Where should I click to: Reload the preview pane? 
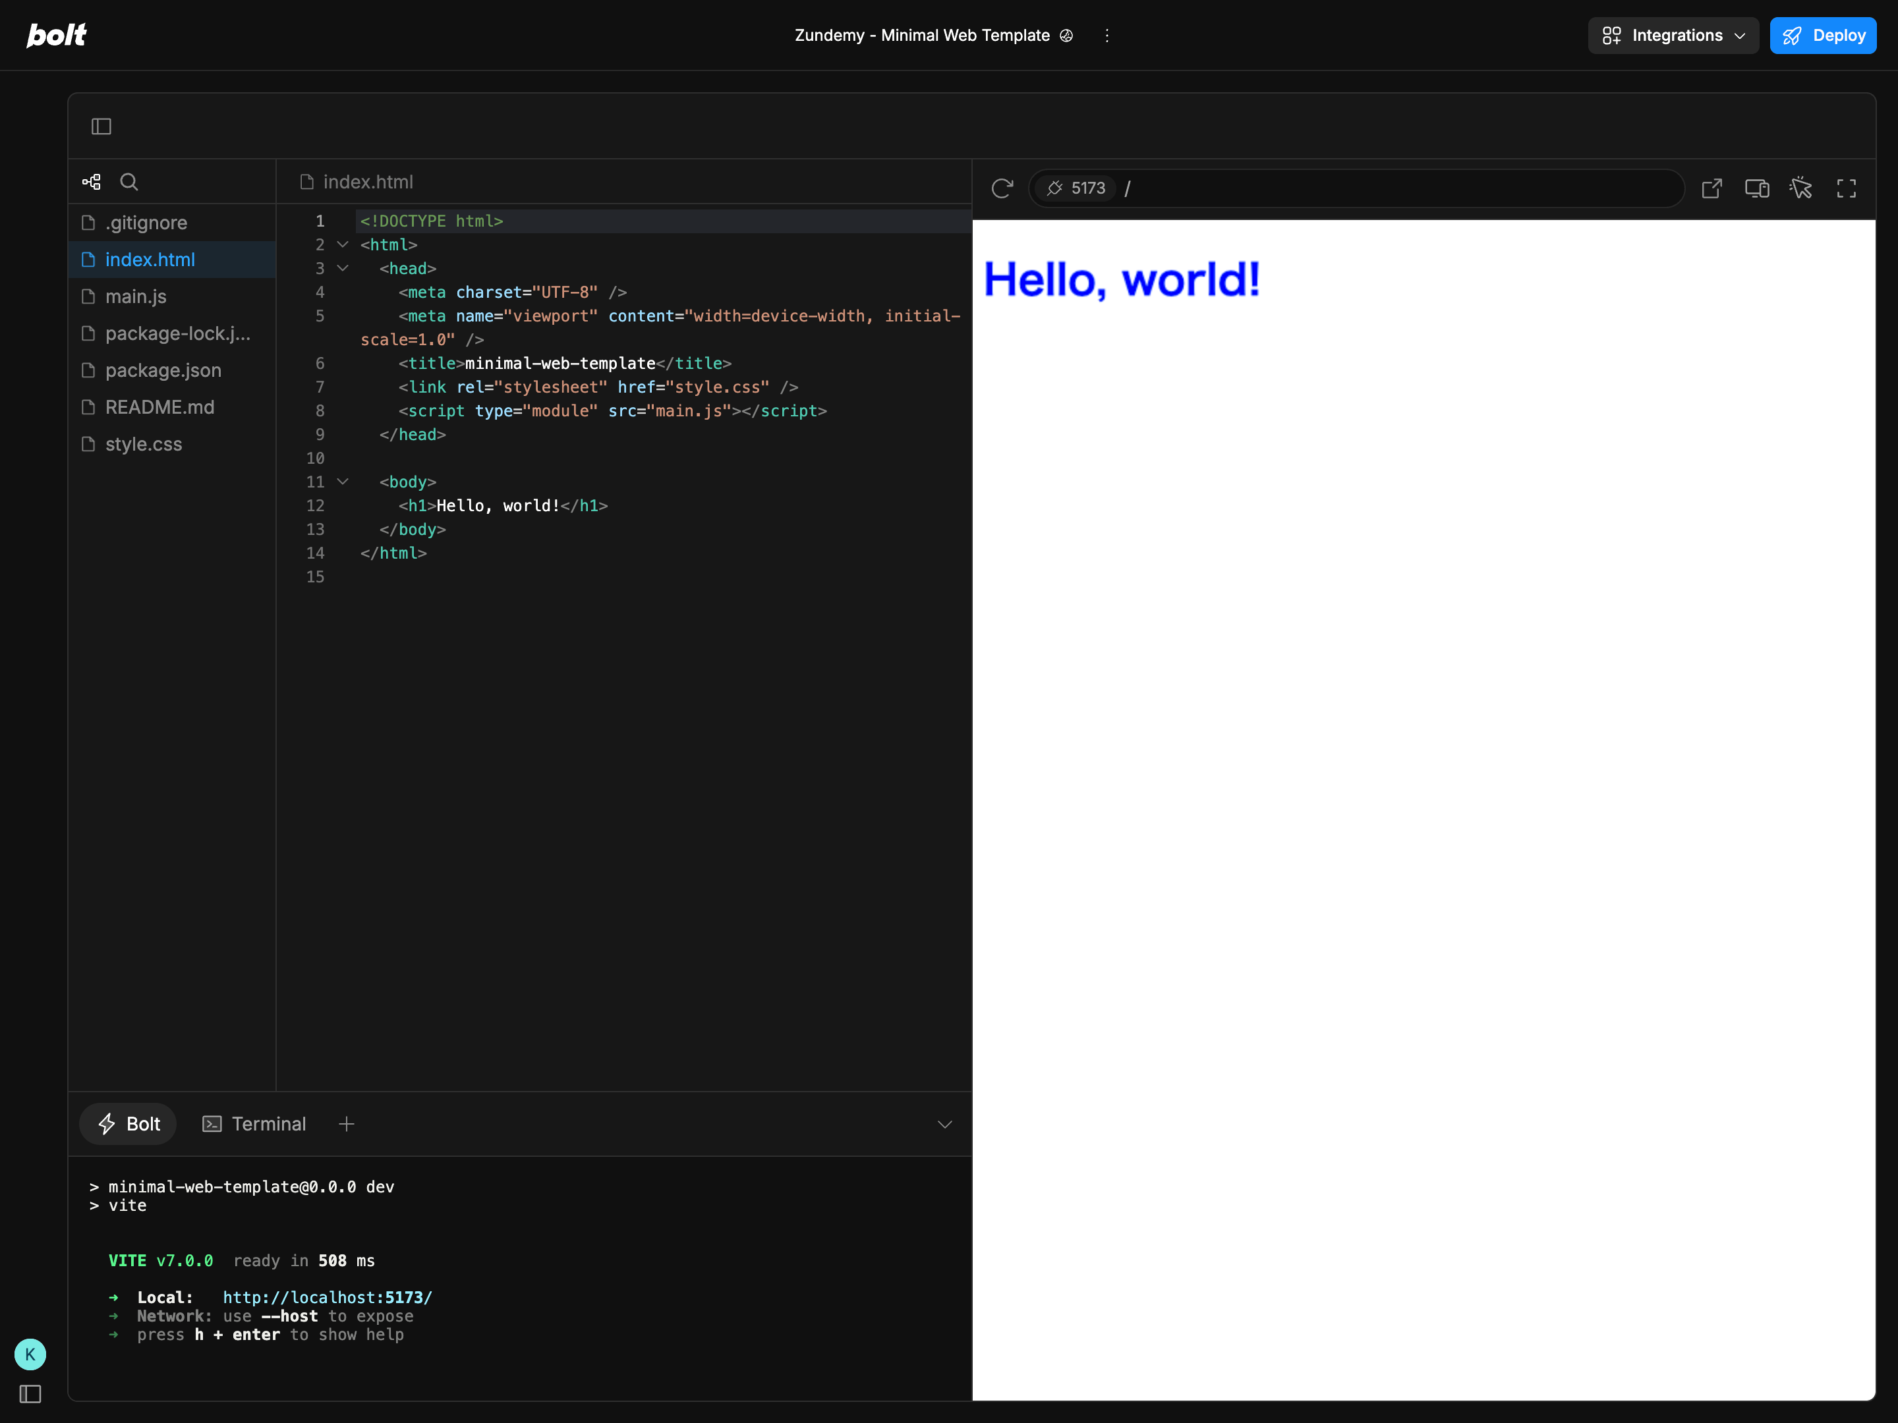click(x=1002, y=188)
